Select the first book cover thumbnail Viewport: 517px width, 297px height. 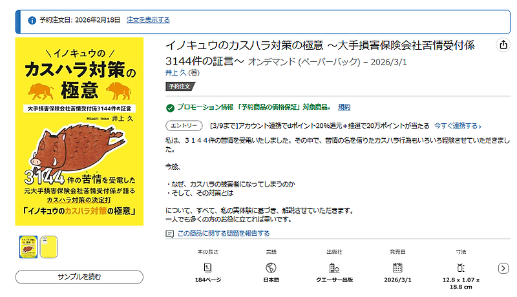tap(28, 247)
